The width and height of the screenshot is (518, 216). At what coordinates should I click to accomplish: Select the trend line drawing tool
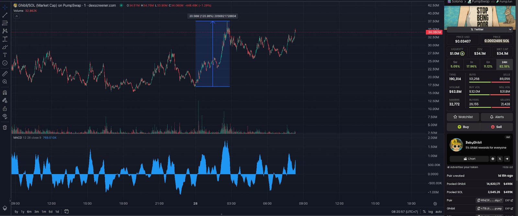(x=5, y=15)
